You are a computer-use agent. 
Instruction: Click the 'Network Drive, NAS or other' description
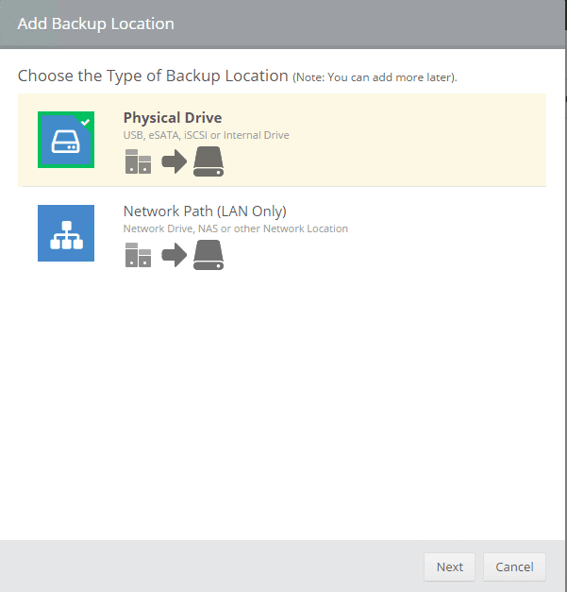coord(235,228)
